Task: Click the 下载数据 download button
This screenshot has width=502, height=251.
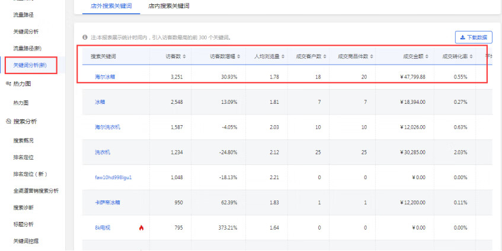Action: click(x=472, y=37)
